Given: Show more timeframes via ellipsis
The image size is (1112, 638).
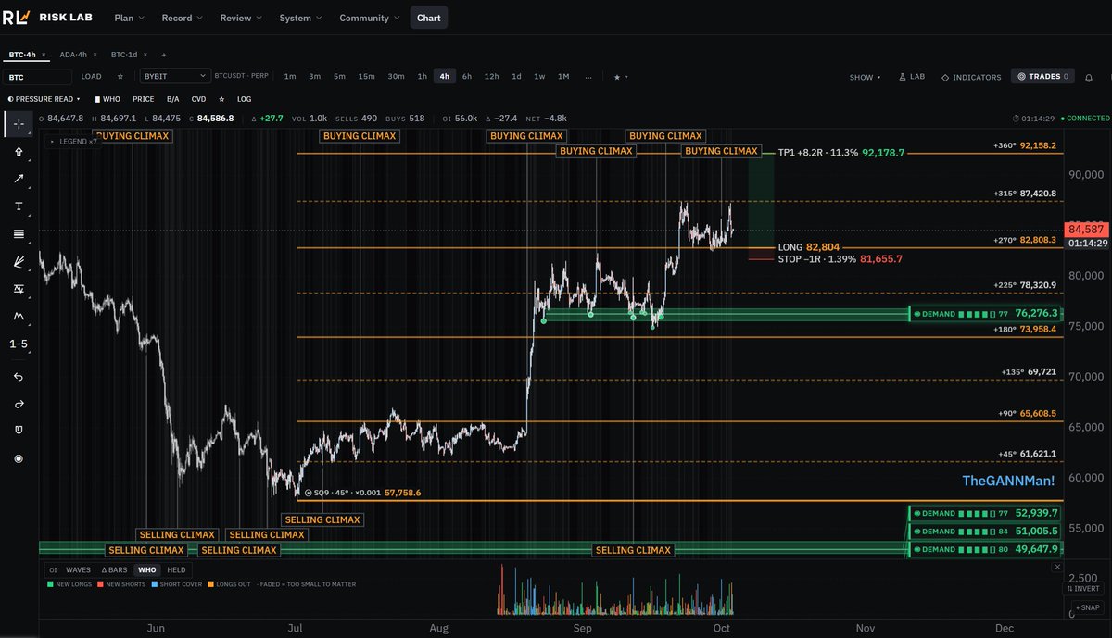Looking at the screenshot, I should (x=588, y=76).
